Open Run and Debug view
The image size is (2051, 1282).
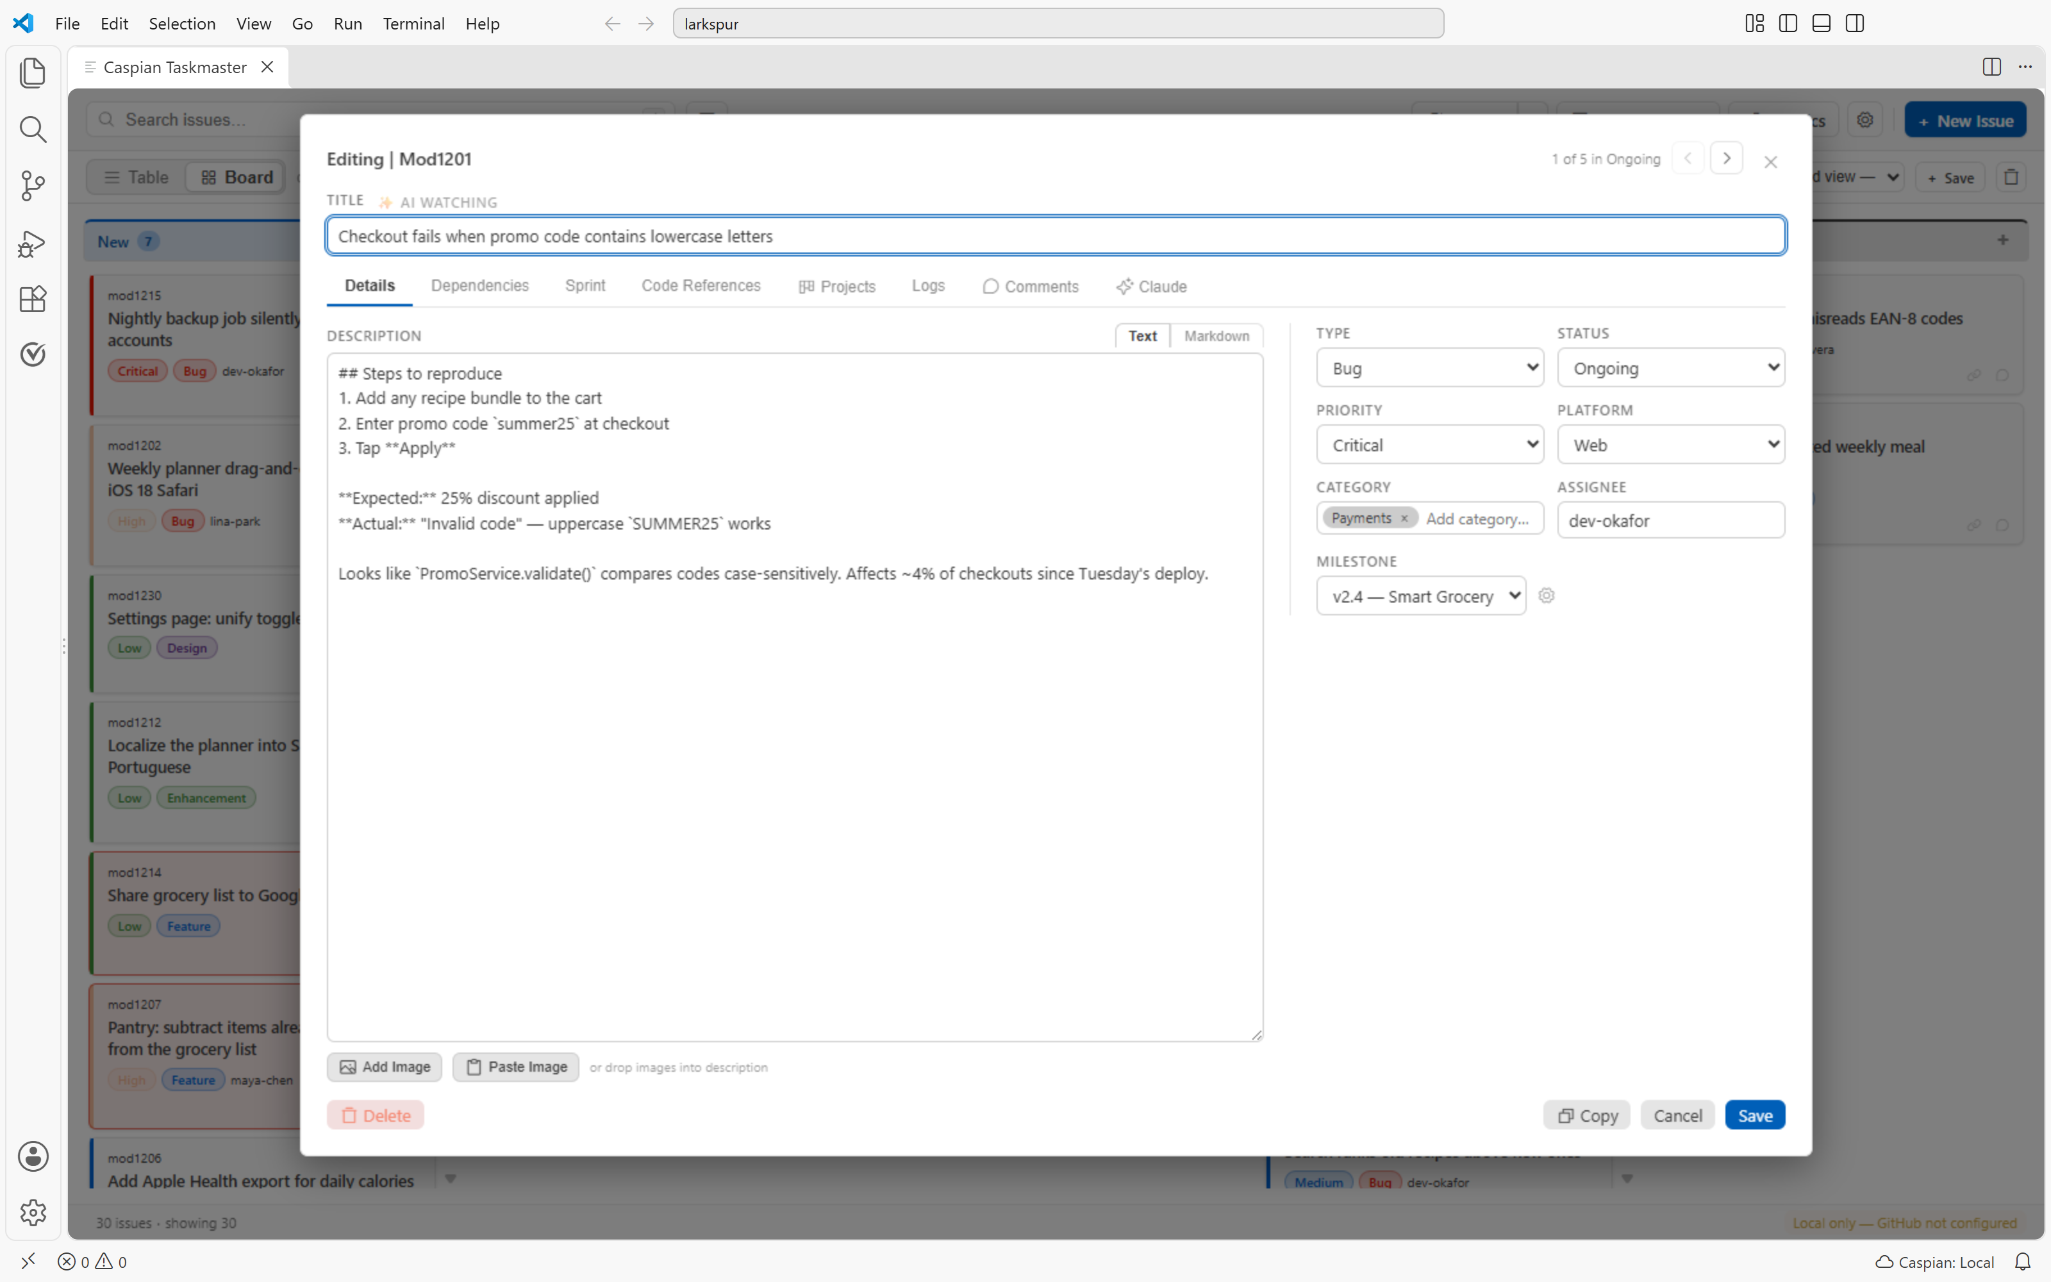(32, 244)
